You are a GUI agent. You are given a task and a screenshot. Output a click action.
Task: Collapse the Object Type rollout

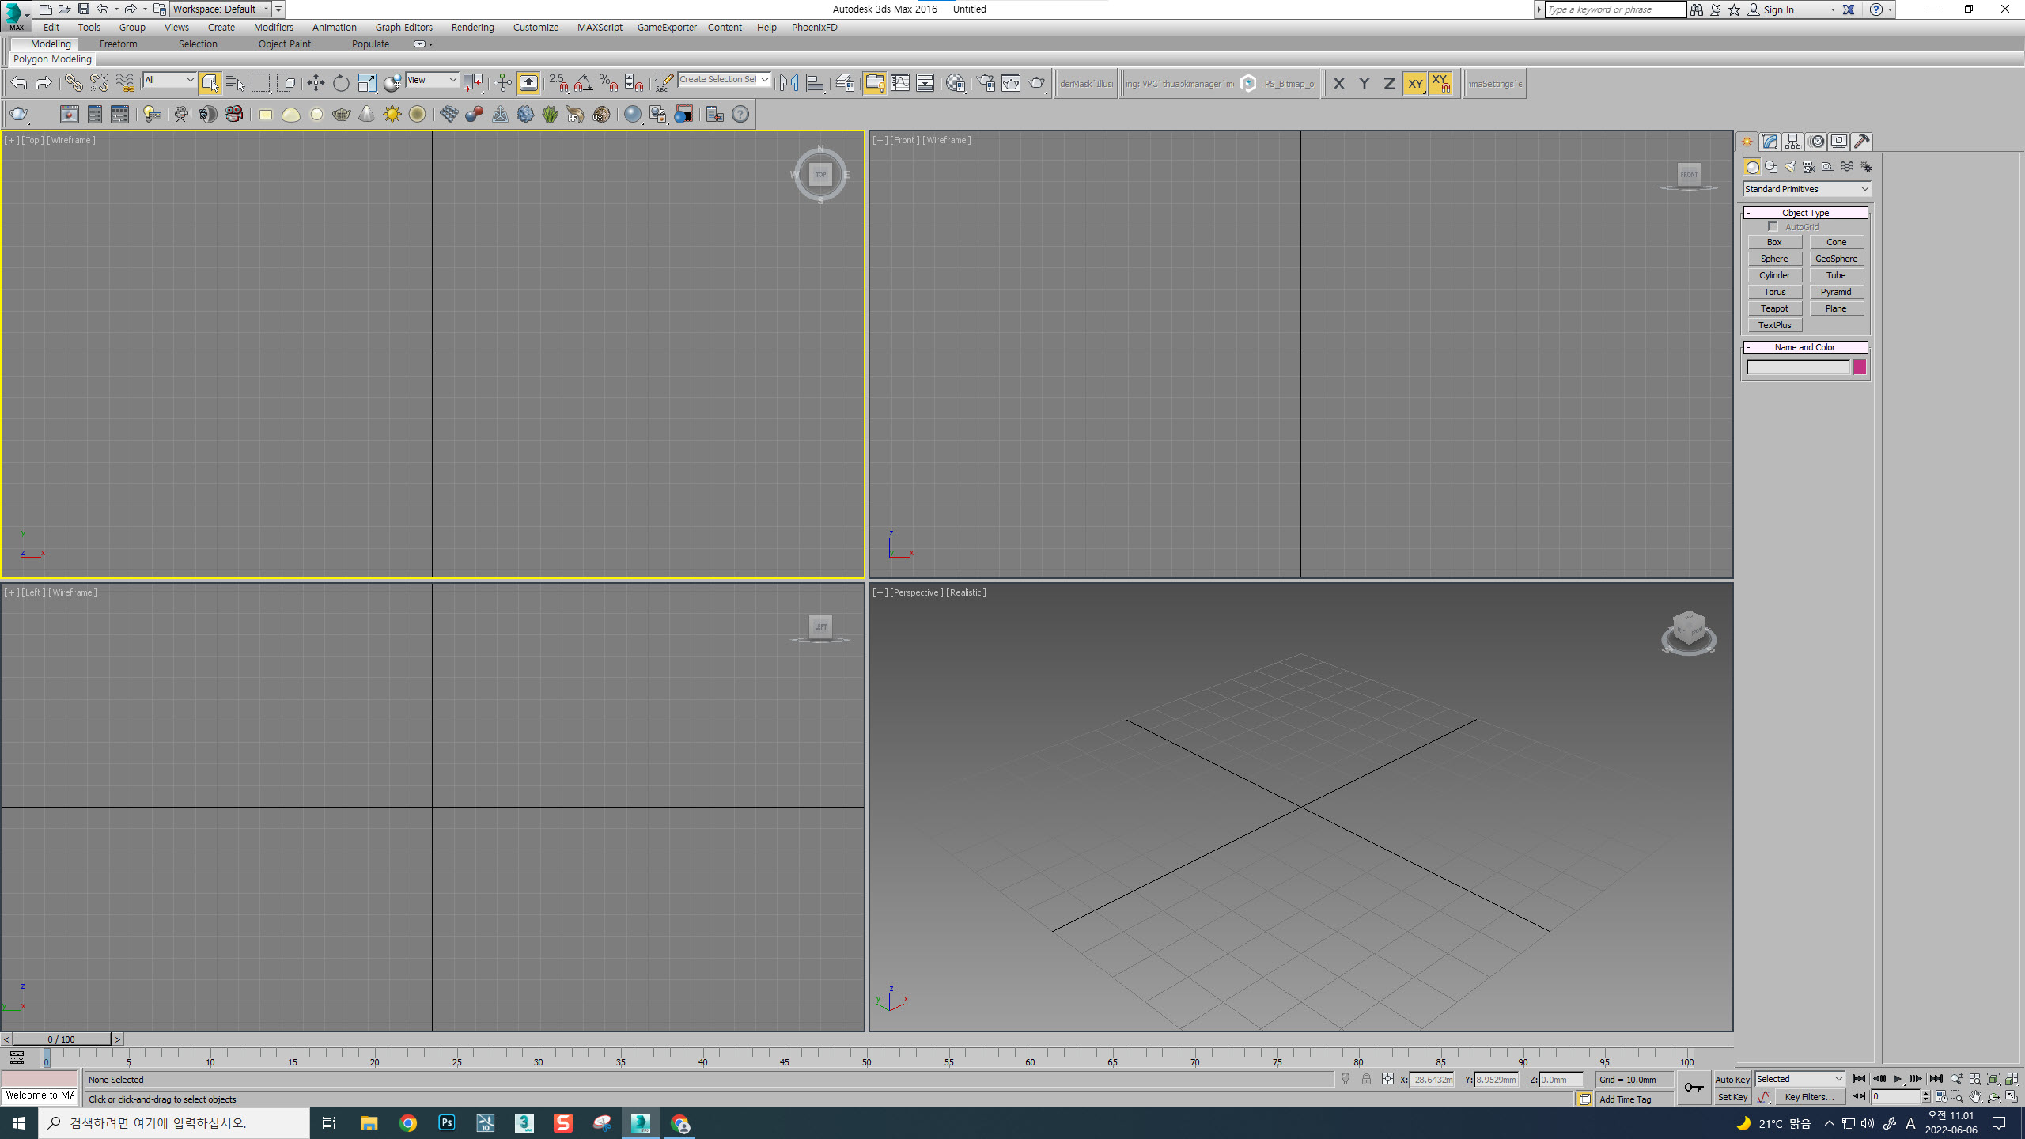pyautogui.click(x=1805, y=213)
